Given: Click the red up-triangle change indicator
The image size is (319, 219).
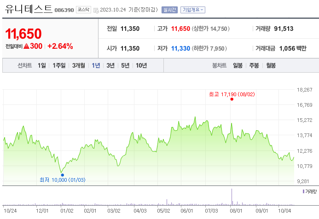Looking at the screenshot, I should coord(26,46).
